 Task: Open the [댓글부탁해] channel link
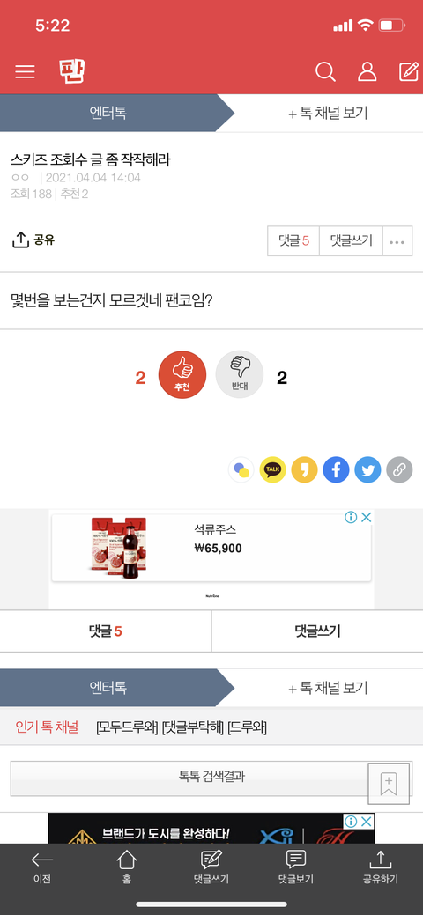click(x=193, y=727)
